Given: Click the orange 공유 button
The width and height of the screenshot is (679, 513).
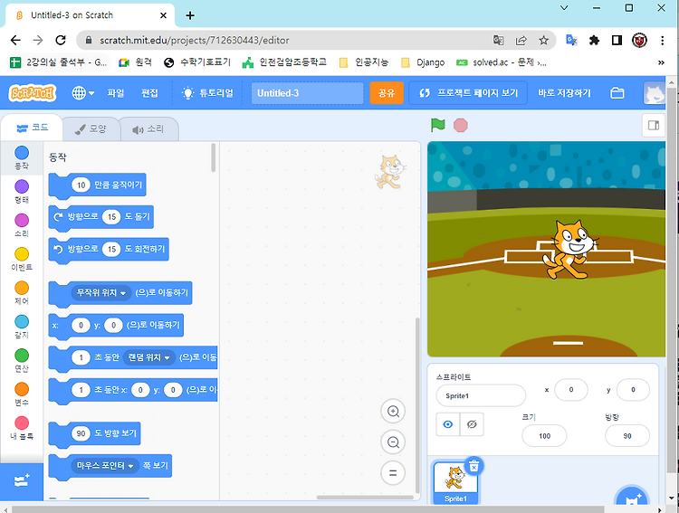Looking at the screenshot, I should point(387,93).
